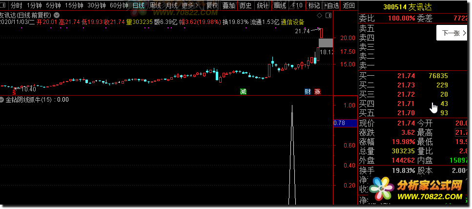Click the 0.78 indicator axis value box
Image resolution: width=472 pixels, height=209 pixels.
(345, 123)
